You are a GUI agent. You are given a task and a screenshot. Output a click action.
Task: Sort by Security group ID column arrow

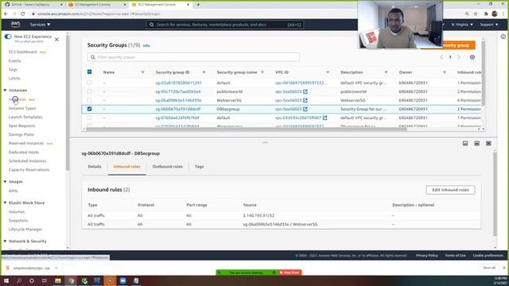pyautogui.click(x=204, y=72)
